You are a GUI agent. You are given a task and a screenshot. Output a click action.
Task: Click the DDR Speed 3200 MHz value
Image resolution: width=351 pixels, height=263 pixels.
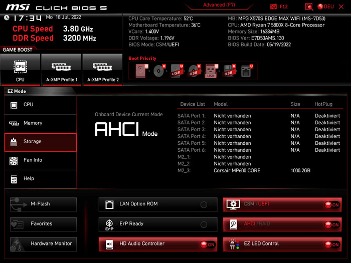pyautogui.click(x=79, y=38)
